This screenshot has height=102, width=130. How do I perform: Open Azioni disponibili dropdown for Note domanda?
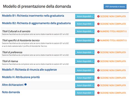click(85, 93)
